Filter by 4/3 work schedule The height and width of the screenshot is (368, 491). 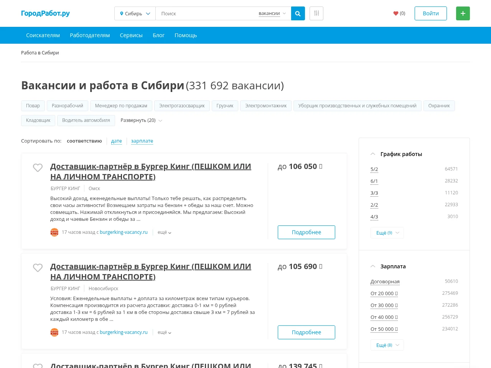pyautogui.click(x=374, y=217)
